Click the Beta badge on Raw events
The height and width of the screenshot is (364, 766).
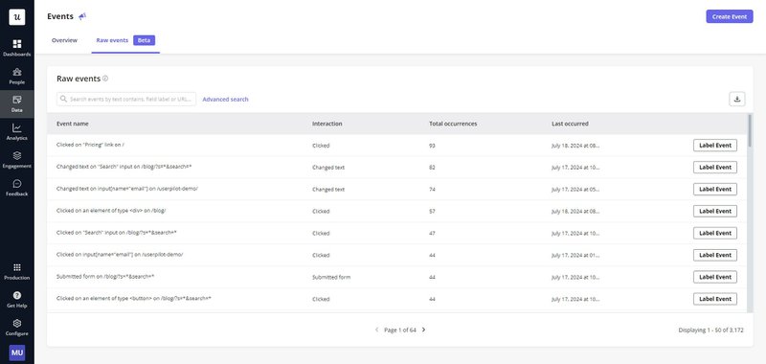pyautogui.click(x=145, y=40)
